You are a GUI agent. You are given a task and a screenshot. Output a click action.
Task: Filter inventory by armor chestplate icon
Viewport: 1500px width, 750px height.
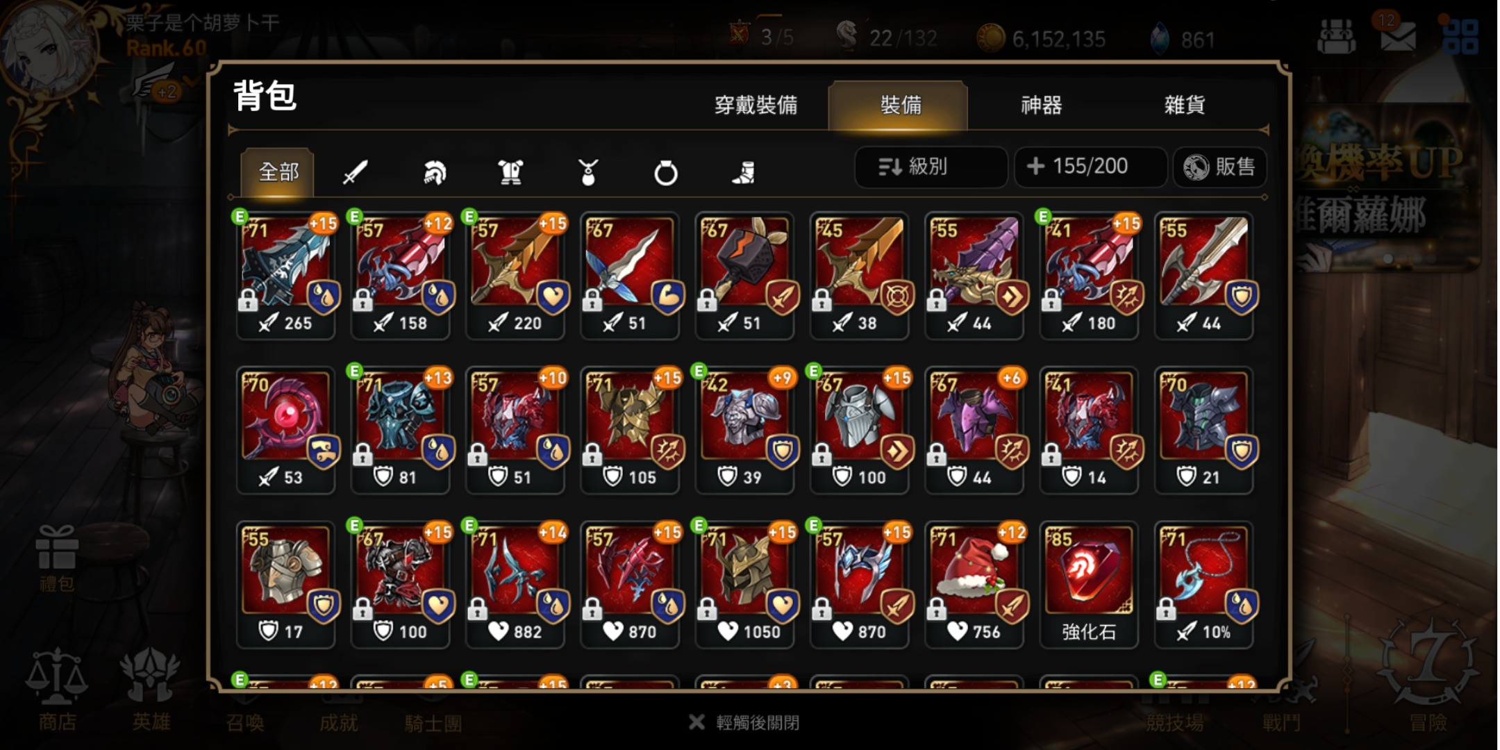(510, 172)
